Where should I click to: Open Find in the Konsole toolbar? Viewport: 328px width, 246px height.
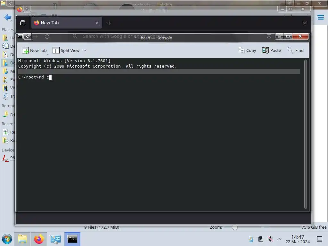click(x=295, y=50)
